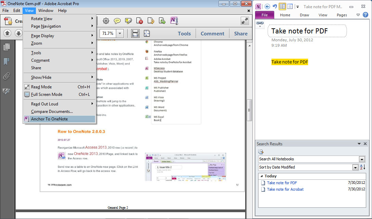The height and width of the screenshot is (219, 372).
Task: Click Undo in OneNote quick access toolbar
Action: click(x=275, y=6)
